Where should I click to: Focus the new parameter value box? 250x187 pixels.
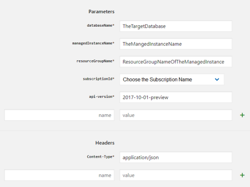click(x=176, y=115)
